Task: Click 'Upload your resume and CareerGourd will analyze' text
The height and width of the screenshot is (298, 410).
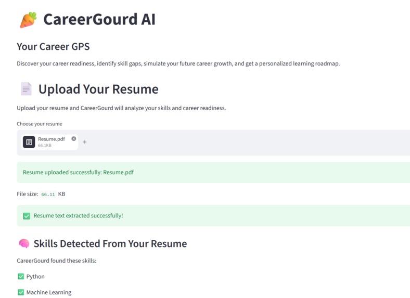Action: [121, 108]
